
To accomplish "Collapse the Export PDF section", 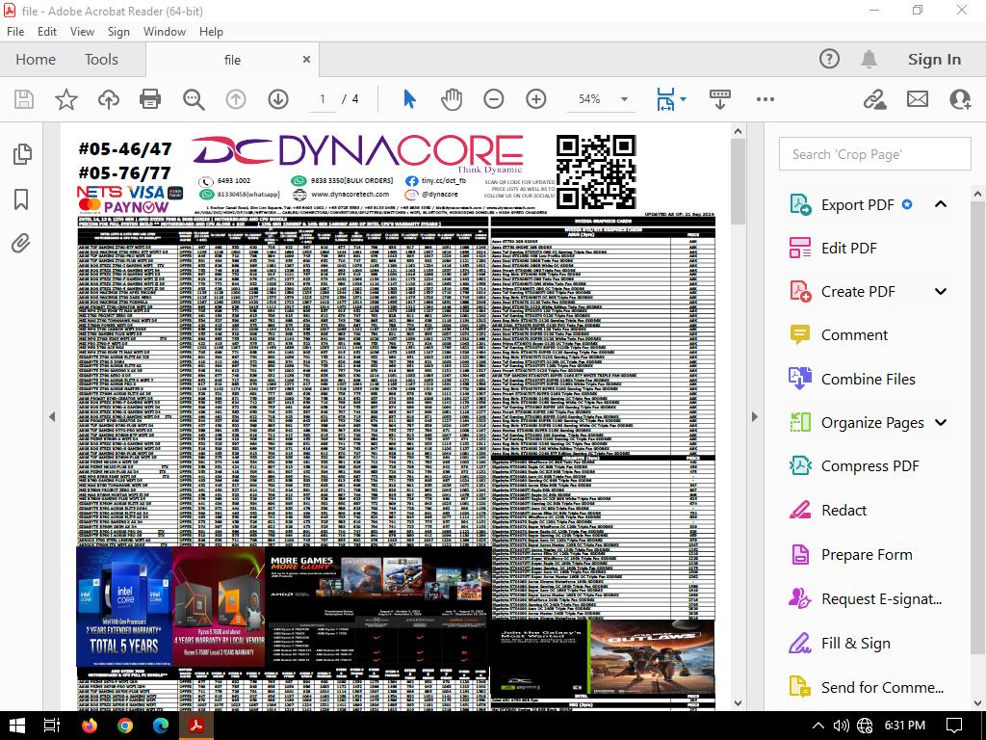I will tap(941, 204).
